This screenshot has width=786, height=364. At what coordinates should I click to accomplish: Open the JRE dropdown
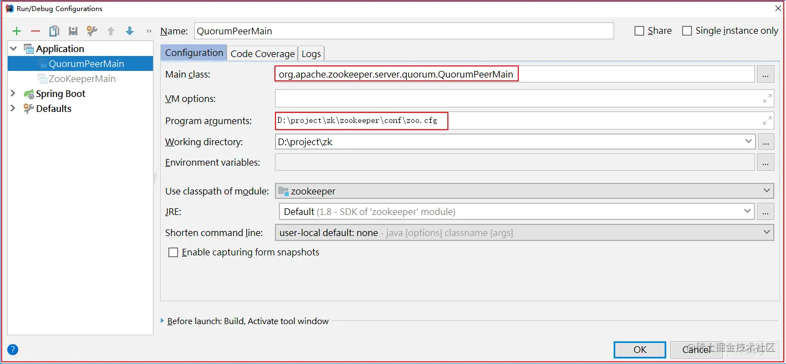pos(748,212)
